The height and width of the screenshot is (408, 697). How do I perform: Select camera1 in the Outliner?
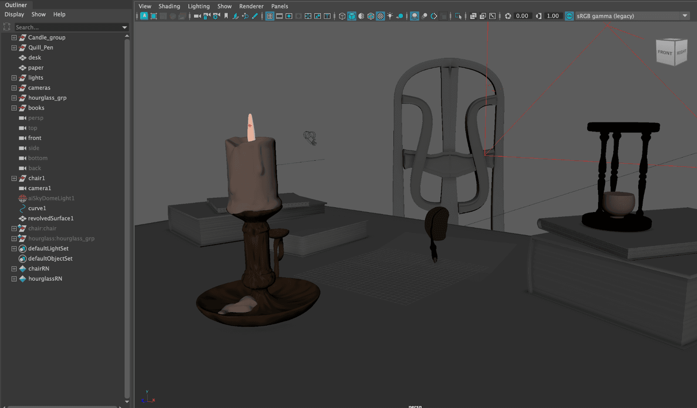(x=40, y=188)
